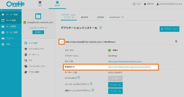Image resolution: width=184 pixels, height=97 pixels.
Task: Open the ヘルプ help menu
Action: click(137, 4)
